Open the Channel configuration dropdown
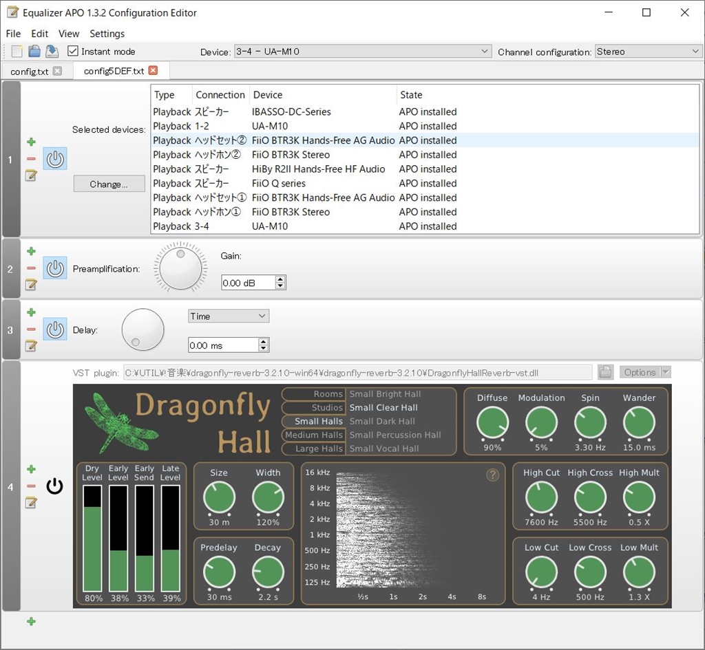Image resolution: width=705 pixels, height=650 pixels. pos(649,51)
